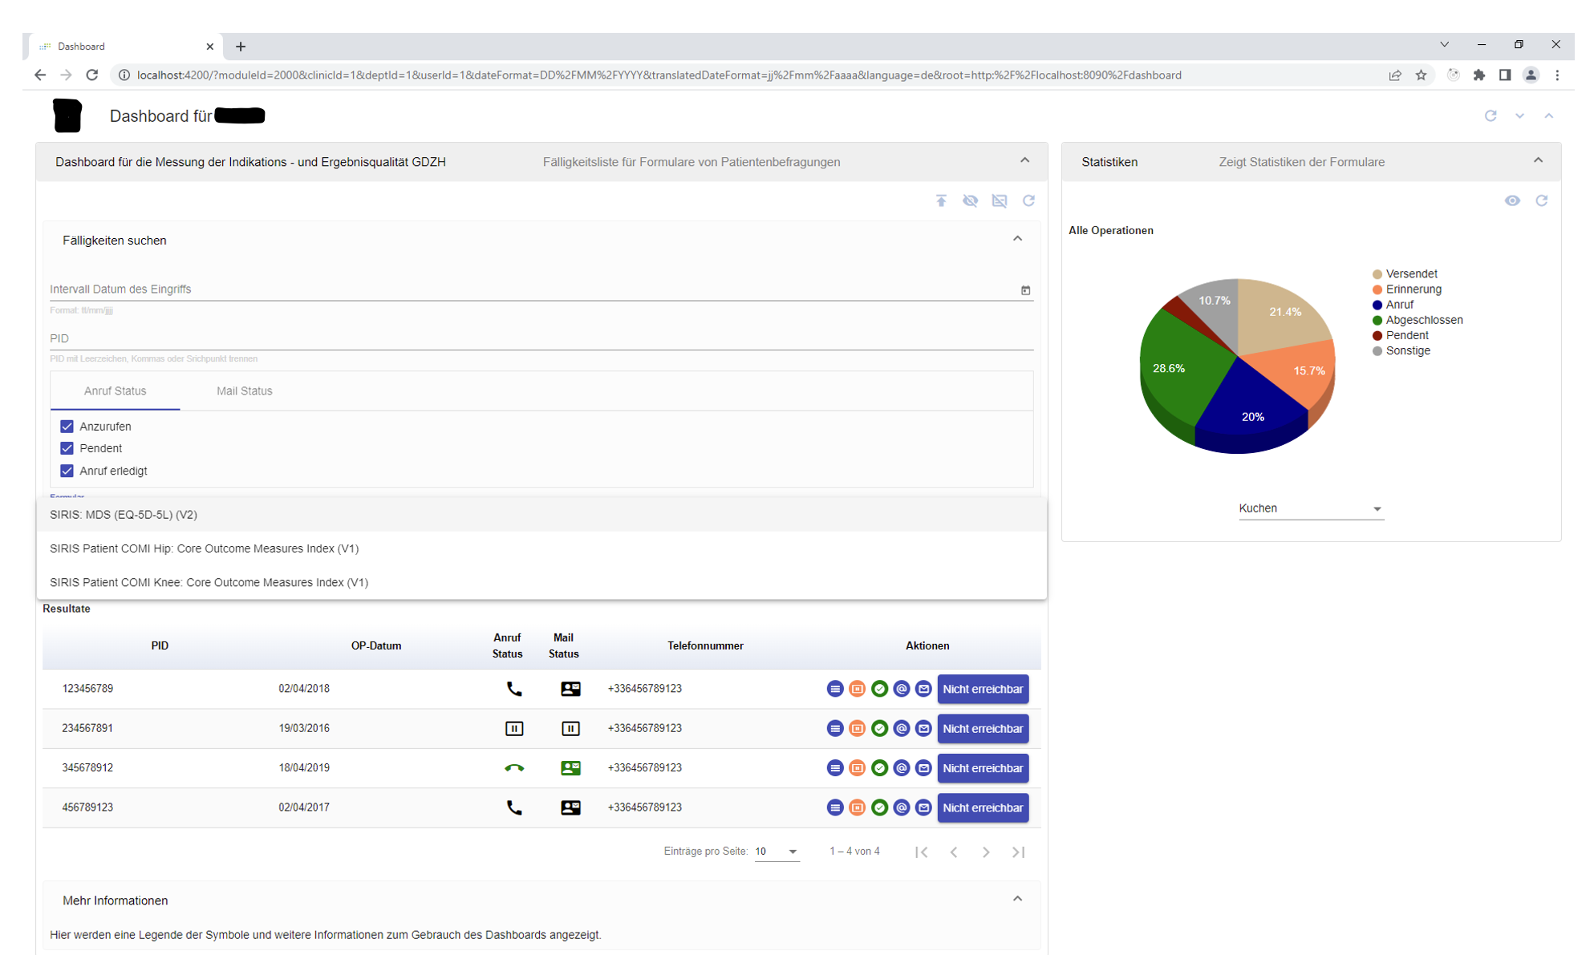
Task: Click the Versendet legend color swatch
Action: 1377,274
